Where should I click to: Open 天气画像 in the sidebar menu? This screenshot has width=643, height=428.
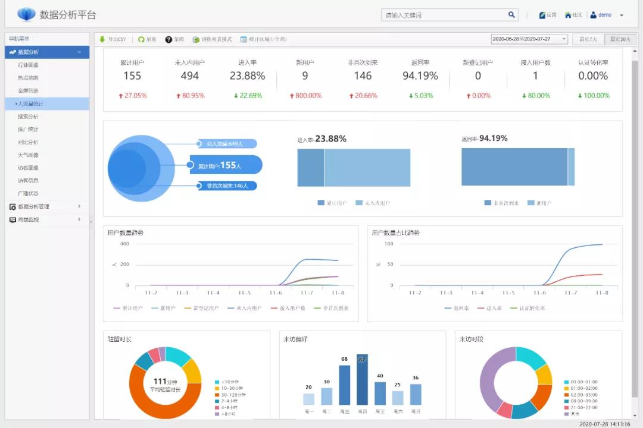28,155
